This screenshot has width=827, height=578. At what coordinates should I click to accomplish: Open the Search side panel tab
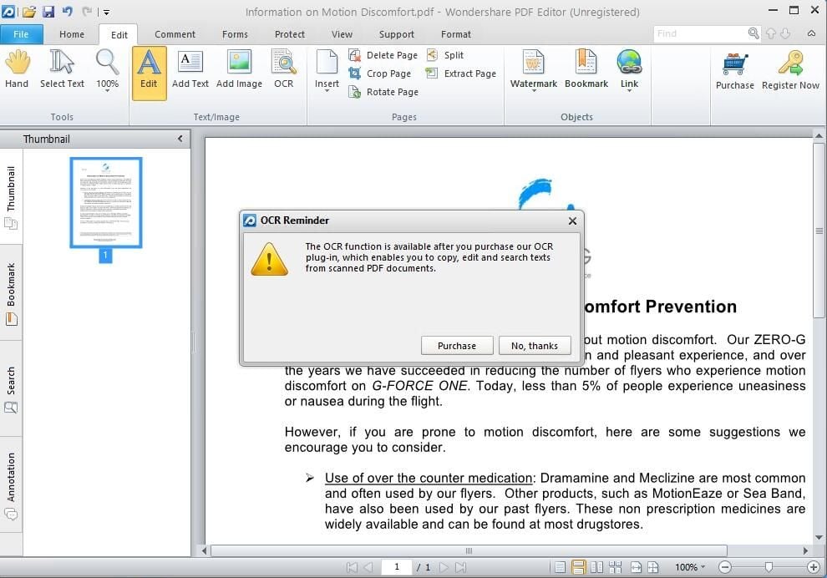(x=11, y=389)
